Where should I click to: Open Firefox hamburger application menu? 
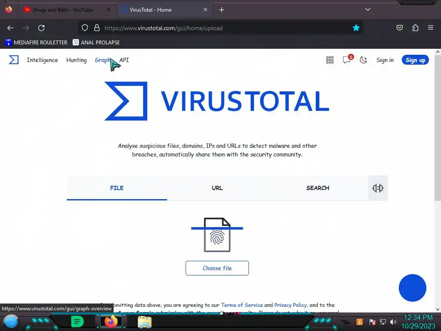(431, 28)
